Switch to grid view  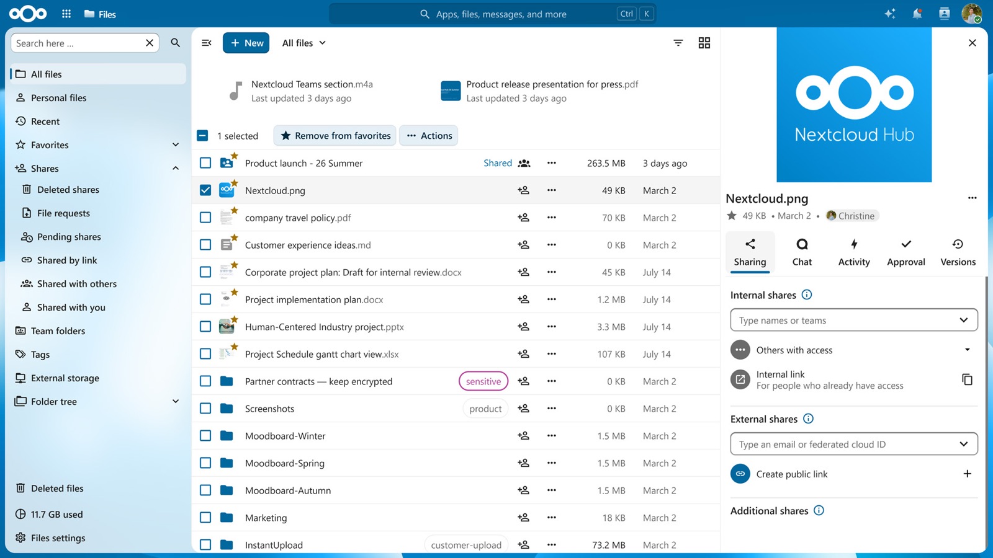(x=704, y=43)
